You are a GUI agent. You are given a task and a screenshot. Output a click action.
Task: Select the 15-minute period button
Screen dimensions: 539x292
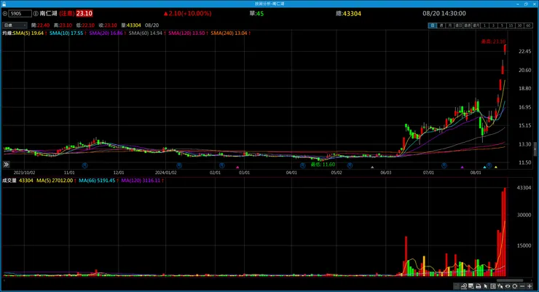pos(511,25)
